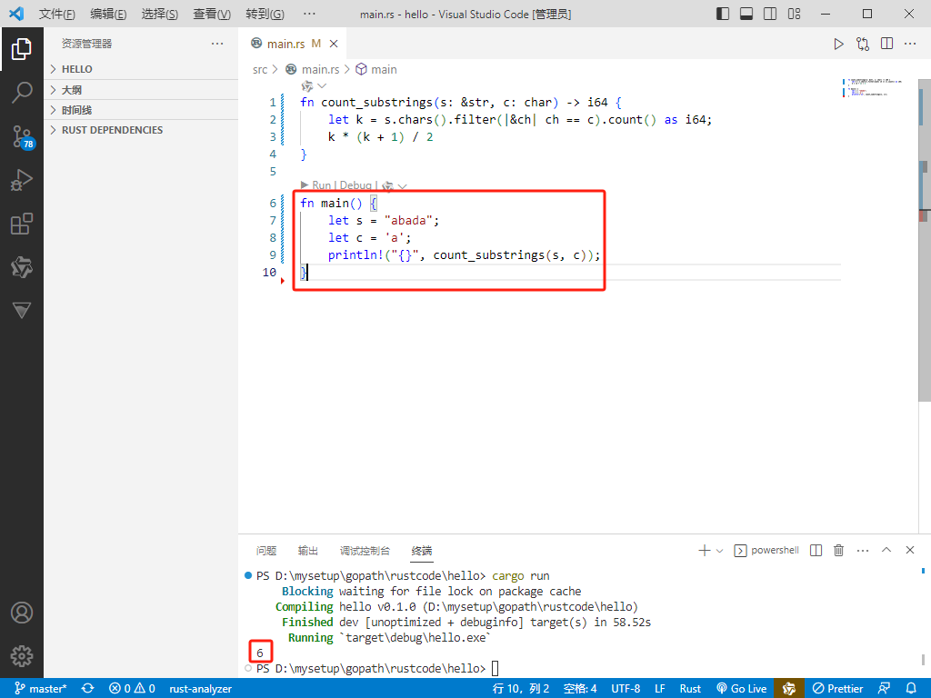Open the Explorer view in activity bar
The width and height of the screenshot is (931, 698).
[22, 49]
